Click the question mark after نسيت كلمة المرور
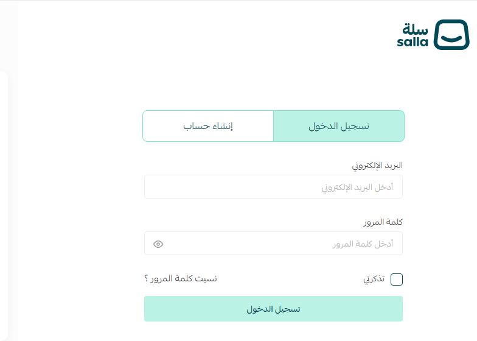The height and width of the screenshot is (341, 477). click(147, 279)
